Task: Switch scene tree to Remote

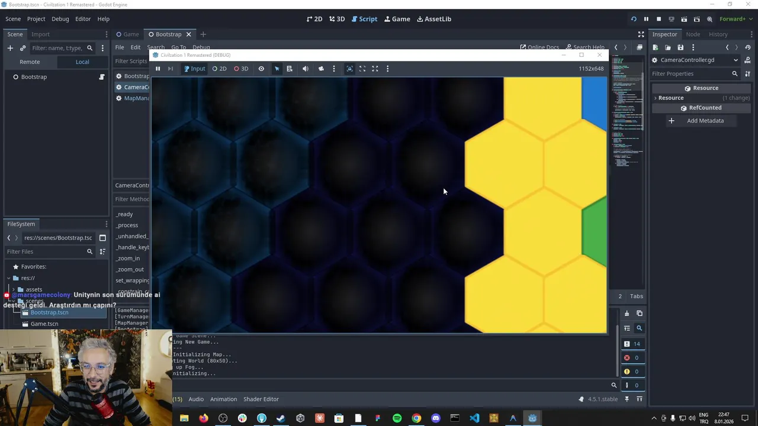Action: pos(30,62)
